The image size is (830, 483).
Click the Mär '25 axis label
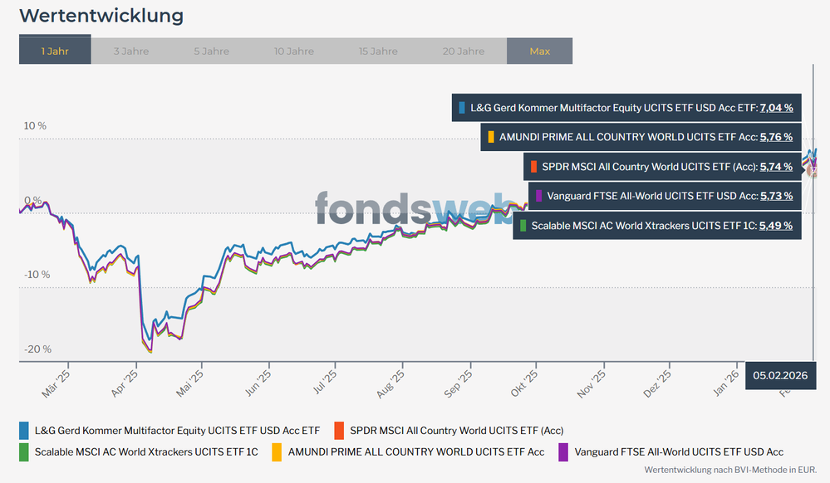coord(56,384)
